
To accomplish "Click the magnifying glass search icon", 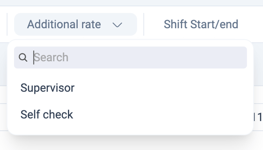I will [x=23, y=57].
